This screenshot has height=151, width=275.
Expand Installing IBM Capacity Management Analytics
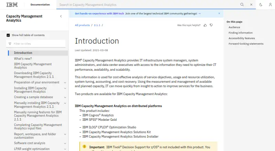pyautogui.click(x=65, y=88)
